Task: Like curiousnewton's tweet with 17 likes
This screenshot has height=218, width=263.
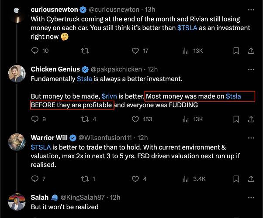Action: pos(135,51)
